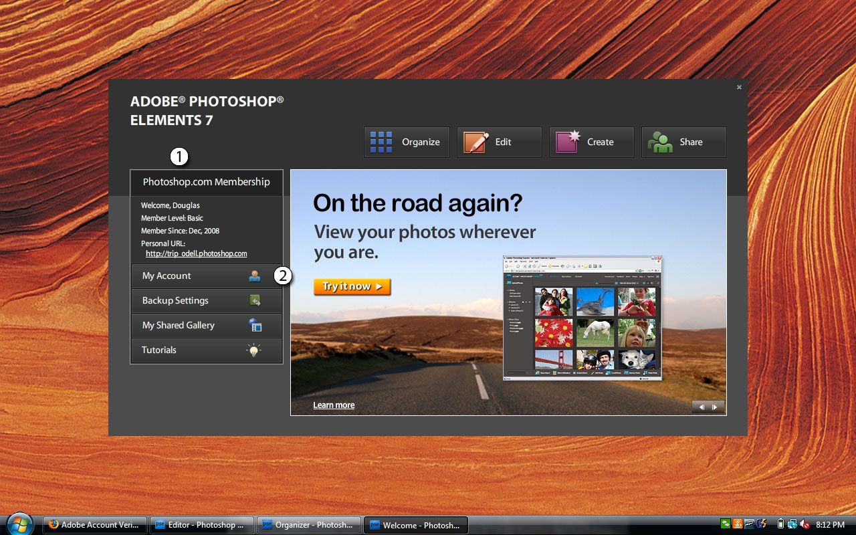Switch to the Organizer taskbar window
Viewport: 856px width, 535px height.
tap(309, 525)
